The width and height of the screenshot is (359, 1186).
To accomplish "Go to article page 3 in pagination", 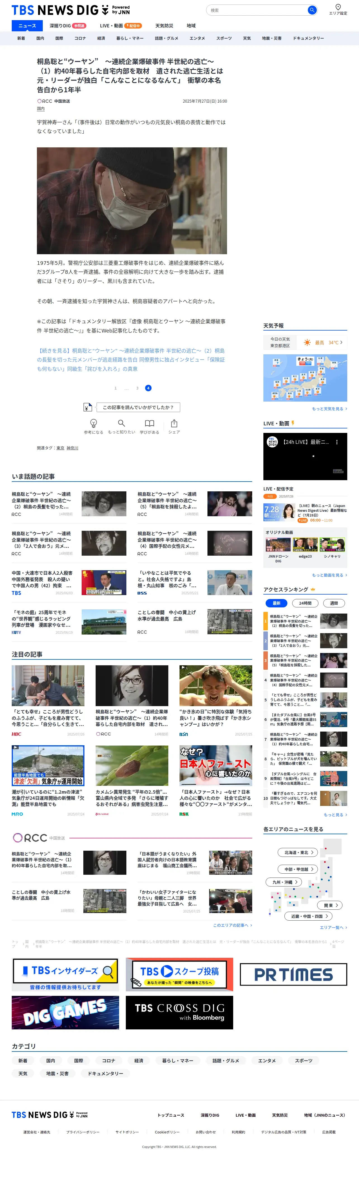I will 137,388.
